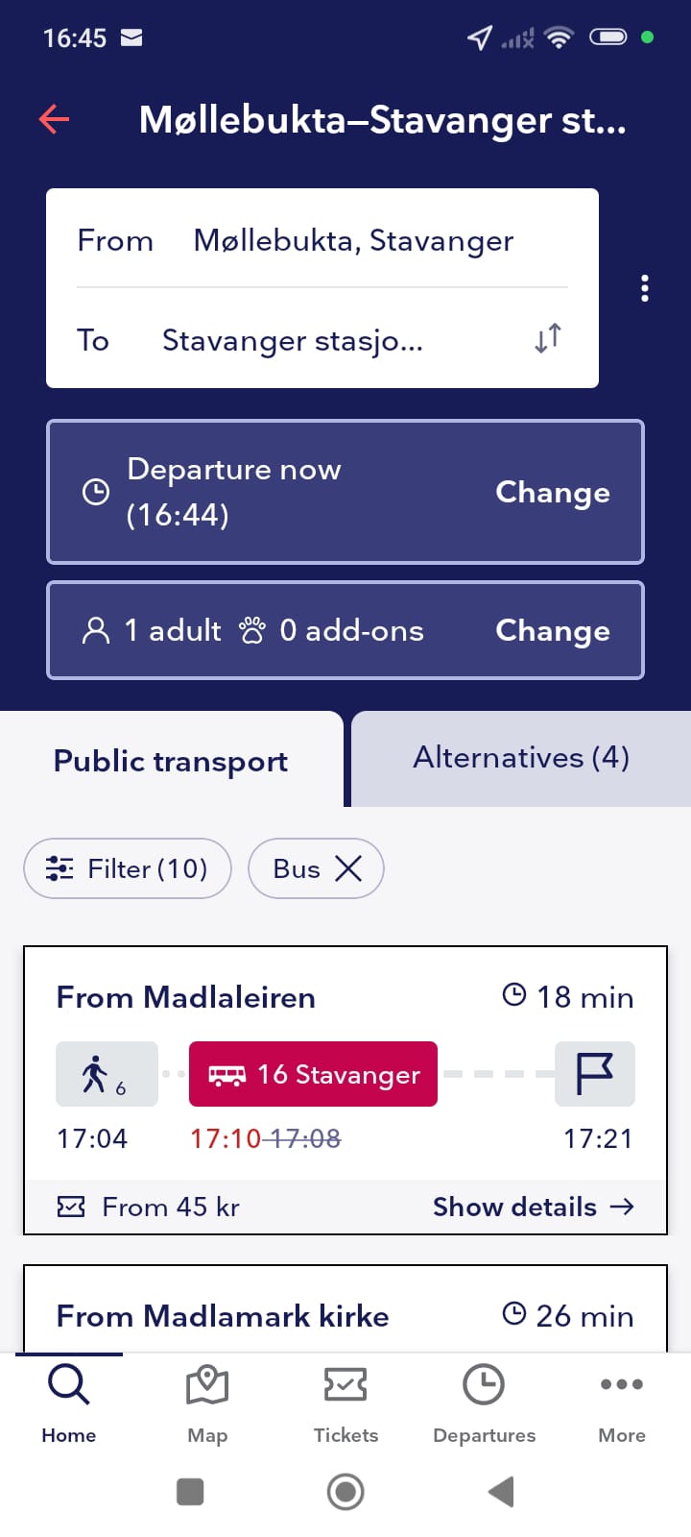The image size is (691, 1537).
Task: Open Departures in bottom navigation
Action: 484,1403
